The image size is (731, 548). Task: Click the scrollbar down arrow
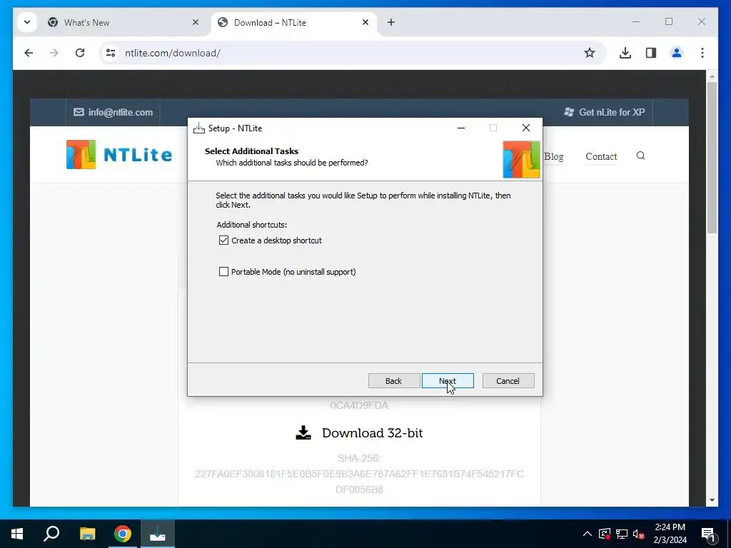tap(712, 500)
